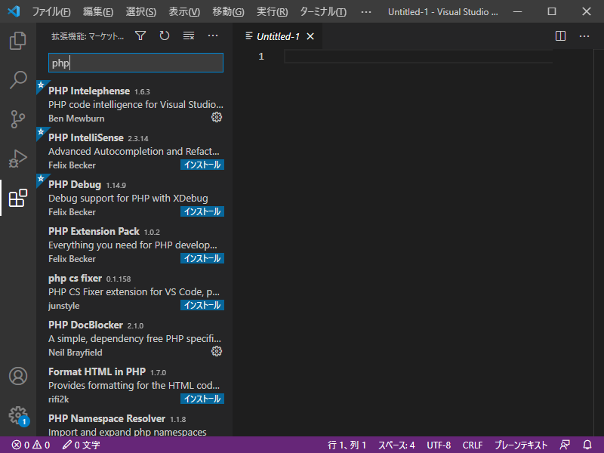
Task: Click line 1 in the editor
Action: (418, 57)
